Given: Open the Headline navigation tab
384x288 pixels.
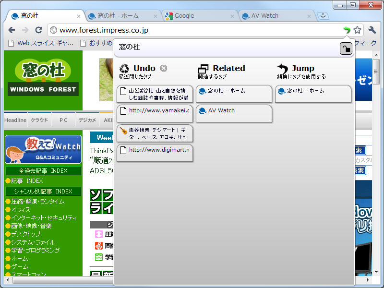Looking at the screenshot, I should tap(15, 120).
